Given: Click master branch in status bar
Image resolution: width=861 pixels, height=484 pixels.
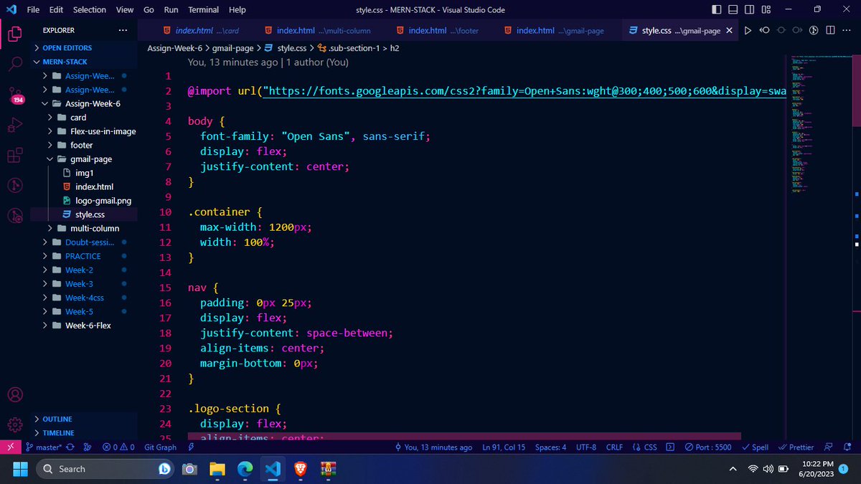Looking at the screenshot, I should [x=44, y=447].
